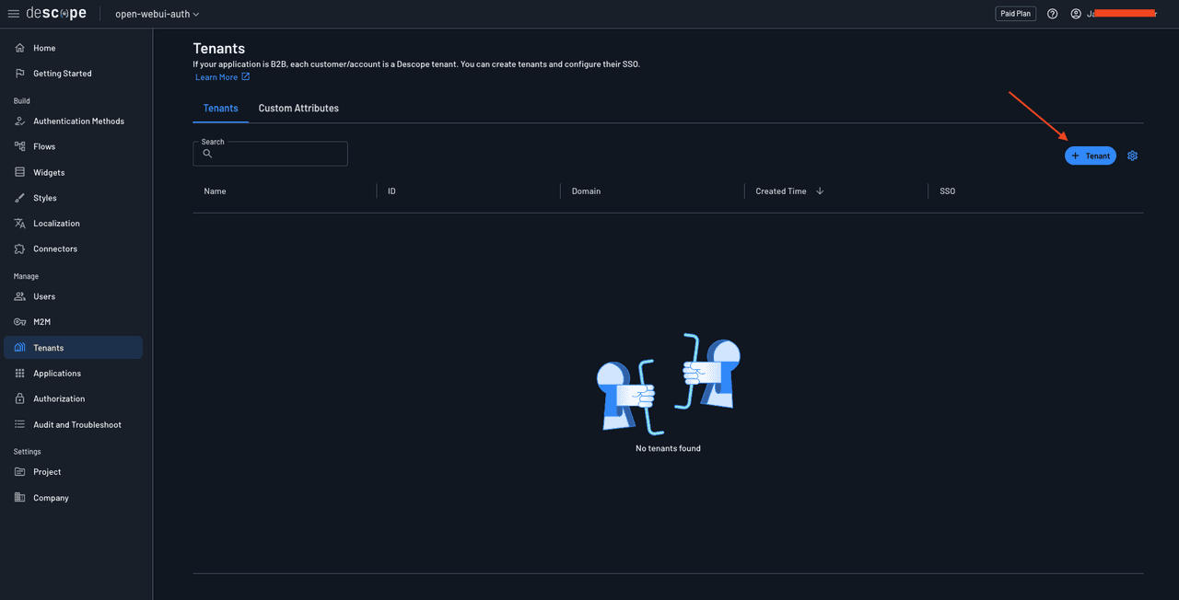Click the Flows sidebar icon
The width and height of the screenshot is (1179, 600).
coord(20,146)
